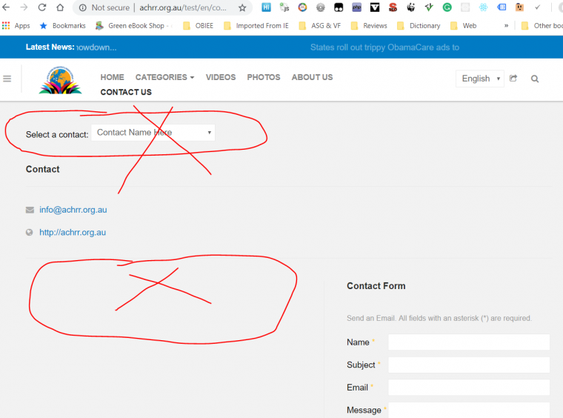Open the Grammarly extension

(447, 7)
